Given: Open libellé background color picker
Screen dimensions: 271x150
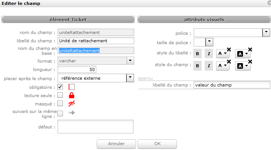Looking at the screenshot, I should (x=243, y=54).
